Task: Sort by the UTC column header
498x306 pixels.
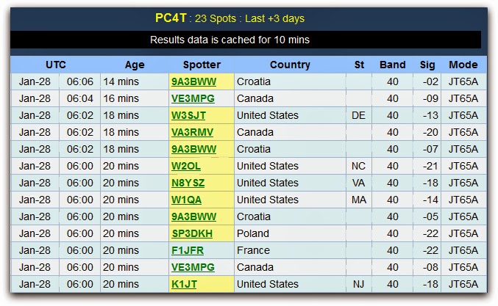Action: (x=56, y=65)
